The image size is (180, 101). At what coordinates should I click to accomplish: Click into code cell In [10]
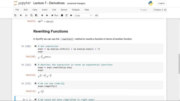click(100, 49)
